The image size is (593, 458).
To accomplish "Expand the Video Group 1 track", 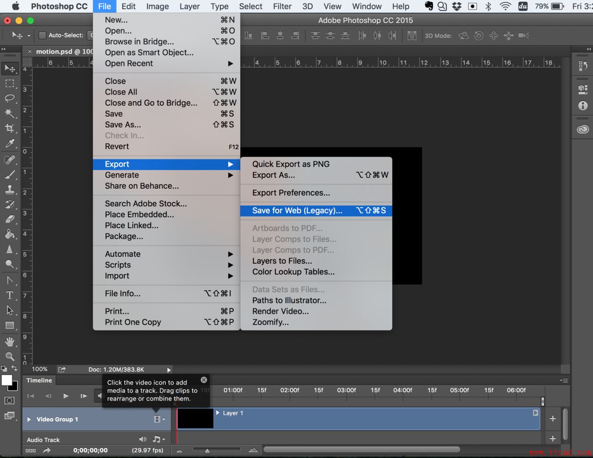I will pyautogui.click(x=29, y=419).
